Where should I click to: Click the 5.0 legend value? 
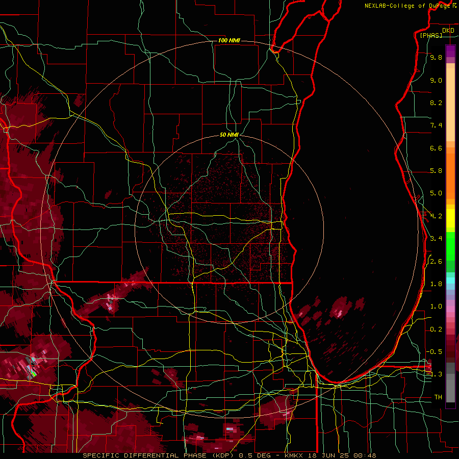436,193
